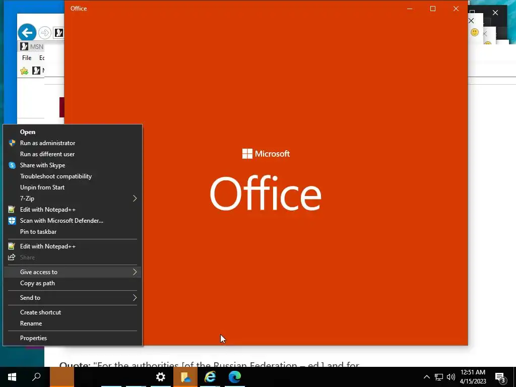The width and height of the screenshot is (516, 387).
Task: Click the Microsoft Defender shield icon
Action: [12, 221]
